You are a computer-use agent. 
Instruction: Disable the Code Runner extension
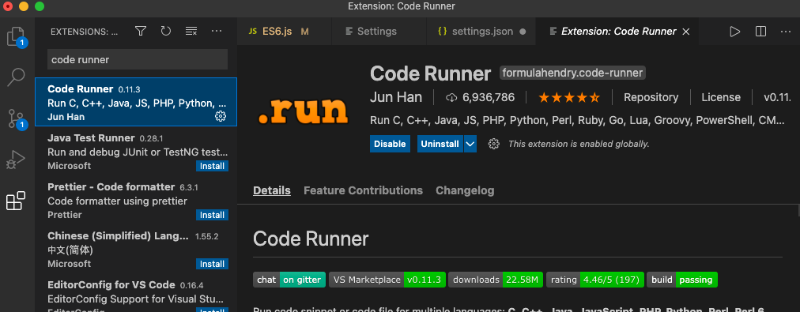391,144
